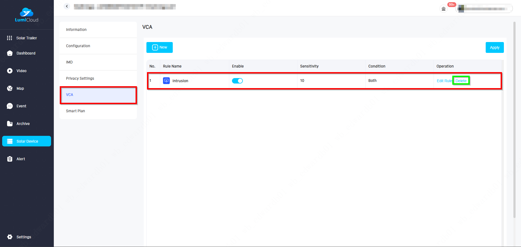Screen dimensions: 521x247
Task: Open the Alert page
Action: (x=21, y=159)
